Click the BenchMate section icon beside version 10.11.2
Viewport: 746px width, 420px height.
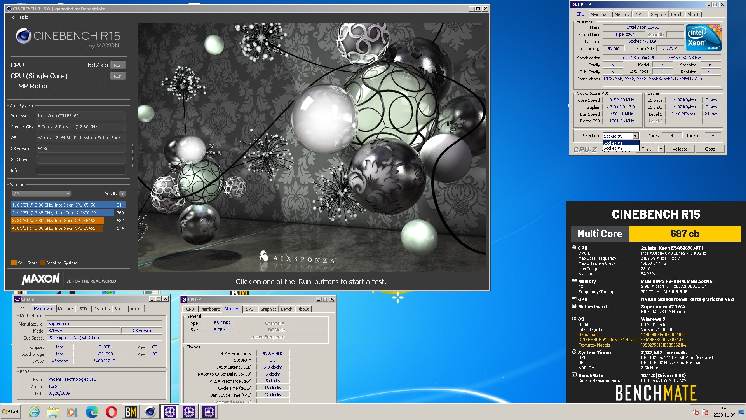pyautogui.click(x=574, y=375)
